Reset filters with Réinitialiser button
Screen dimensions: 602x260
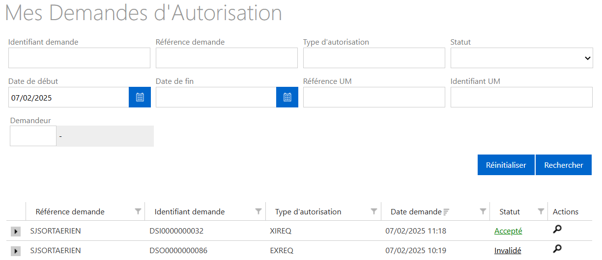click(x=506, y=165)
